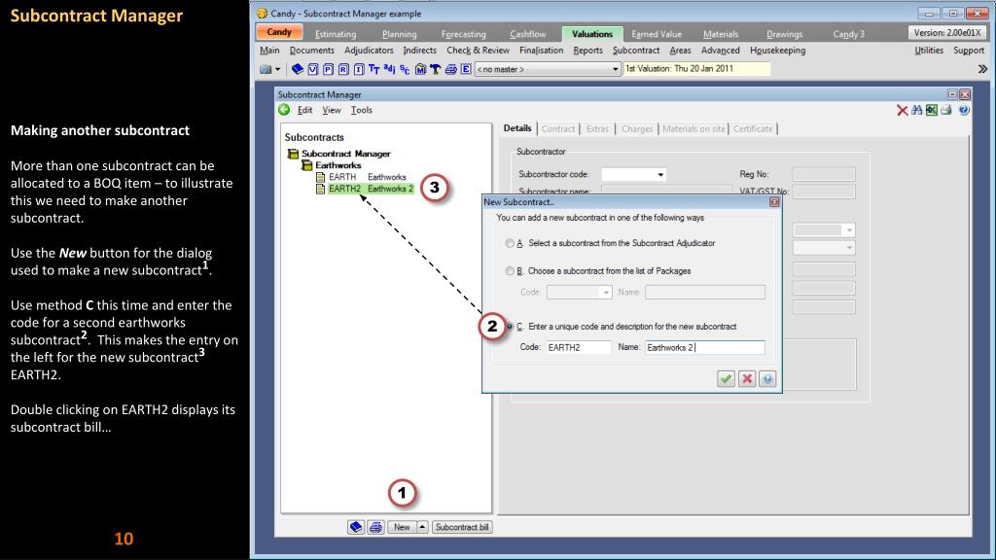Click the M materials icon in the toolbar
The height and width of the screenshot is (560, 996).
pos(420,69)
